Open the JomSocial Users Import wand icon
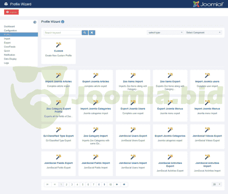The image size is (228, 194). tap(133, 157)
